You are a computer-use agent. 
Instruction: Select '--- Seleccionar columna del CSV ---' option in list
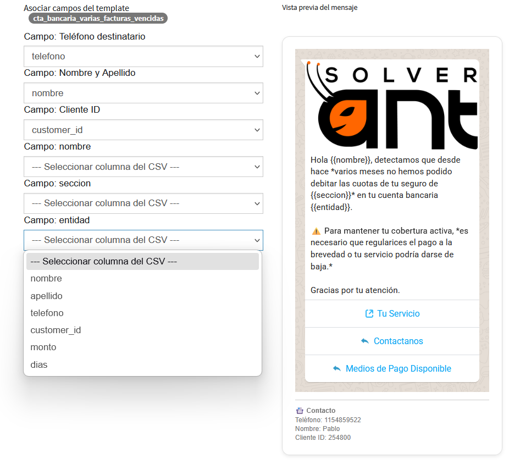(142, 261)
